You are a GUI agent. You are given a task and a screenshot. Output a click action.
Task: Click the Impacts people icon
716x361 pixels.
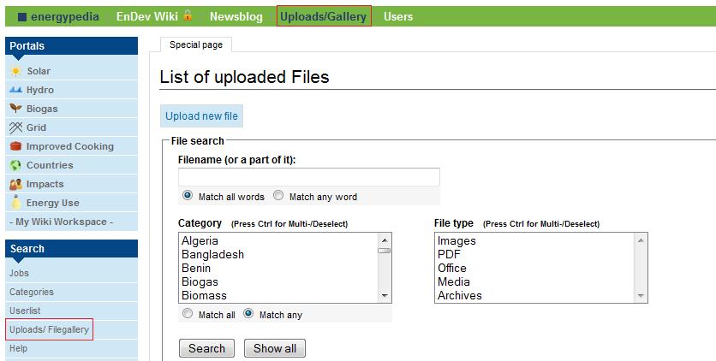click(15, 184)
